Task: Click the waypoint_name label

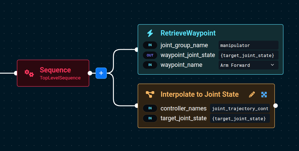Action: [x=181, y=65]
